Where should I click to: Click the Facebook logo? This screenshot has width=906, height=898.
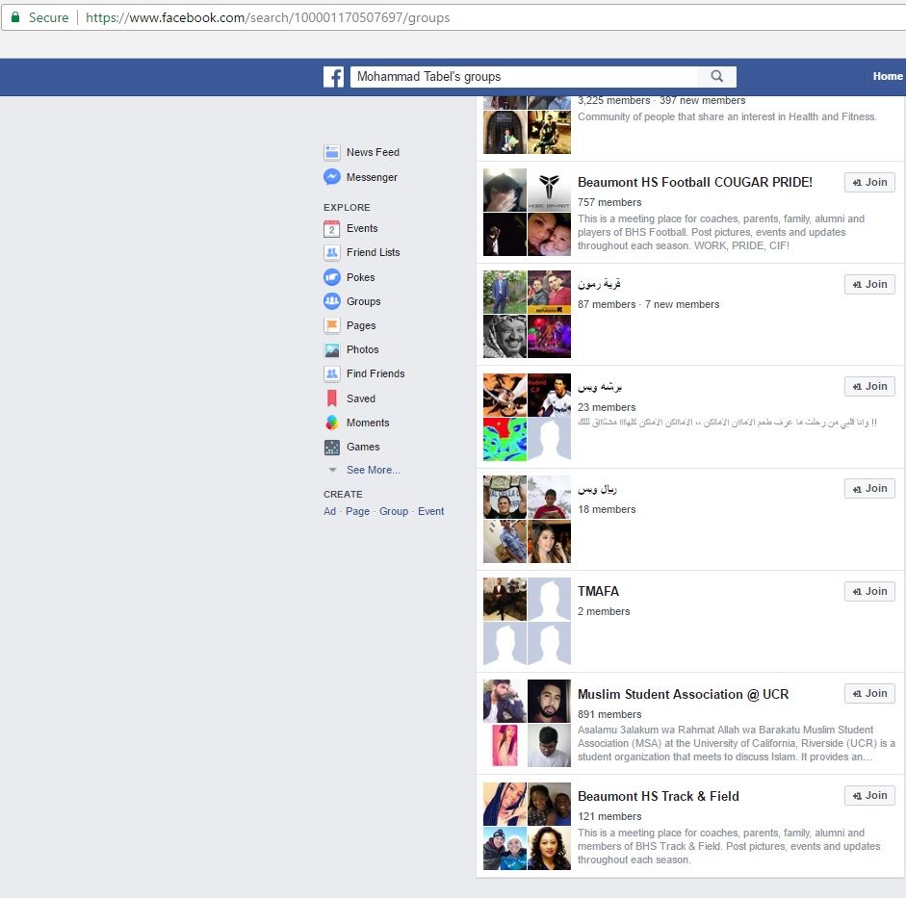(x=333, y=75)
